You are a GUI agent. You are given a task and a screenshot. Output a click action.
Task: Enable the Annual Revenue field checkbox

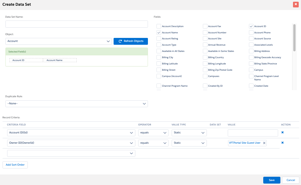(x=205, y=45)
